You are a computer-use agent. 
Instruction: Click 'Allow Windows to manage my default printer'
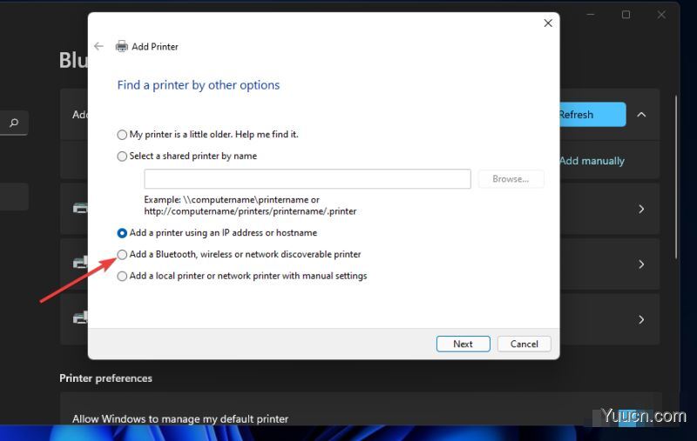click(x=180, y=418)
